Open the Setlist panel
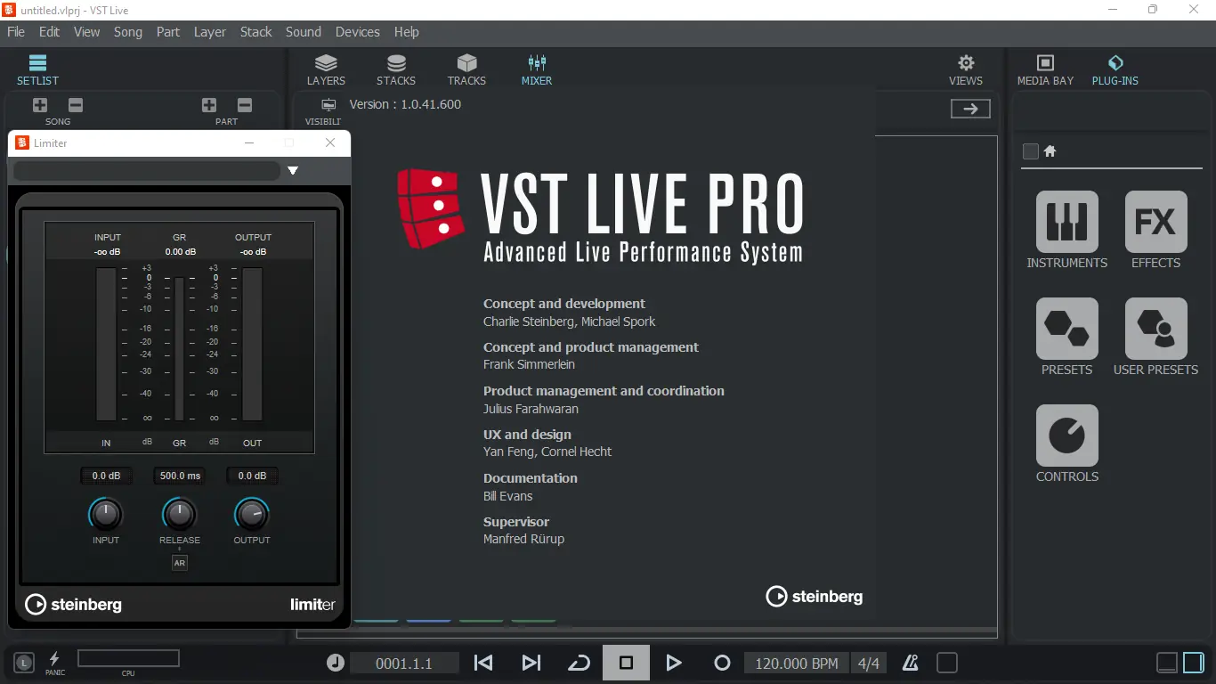The image size is (1216, 684). [37, 70]
